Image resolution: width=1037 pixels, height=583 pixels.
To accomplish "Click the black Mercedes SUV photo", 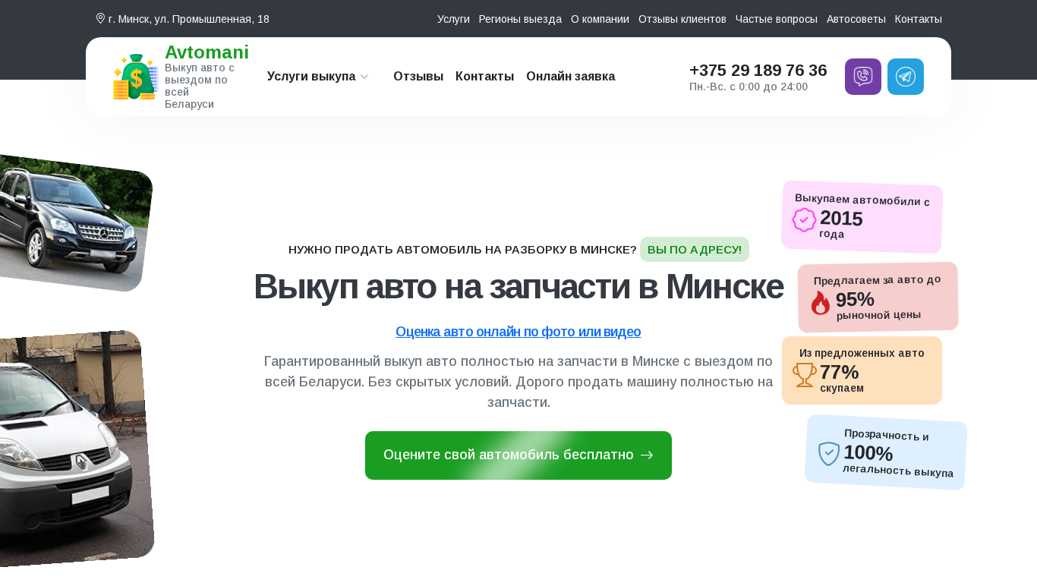I will (72, 222).
